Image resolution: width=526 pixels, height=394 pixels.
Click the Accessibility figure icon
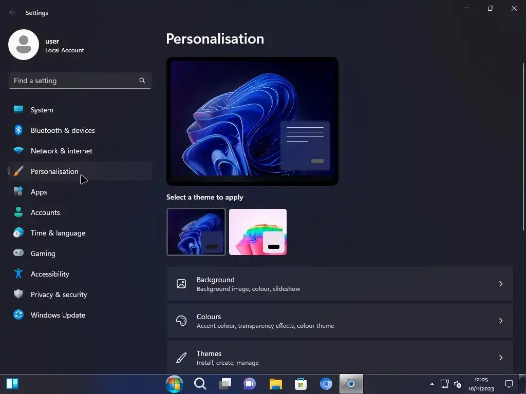tap(18, 274)
